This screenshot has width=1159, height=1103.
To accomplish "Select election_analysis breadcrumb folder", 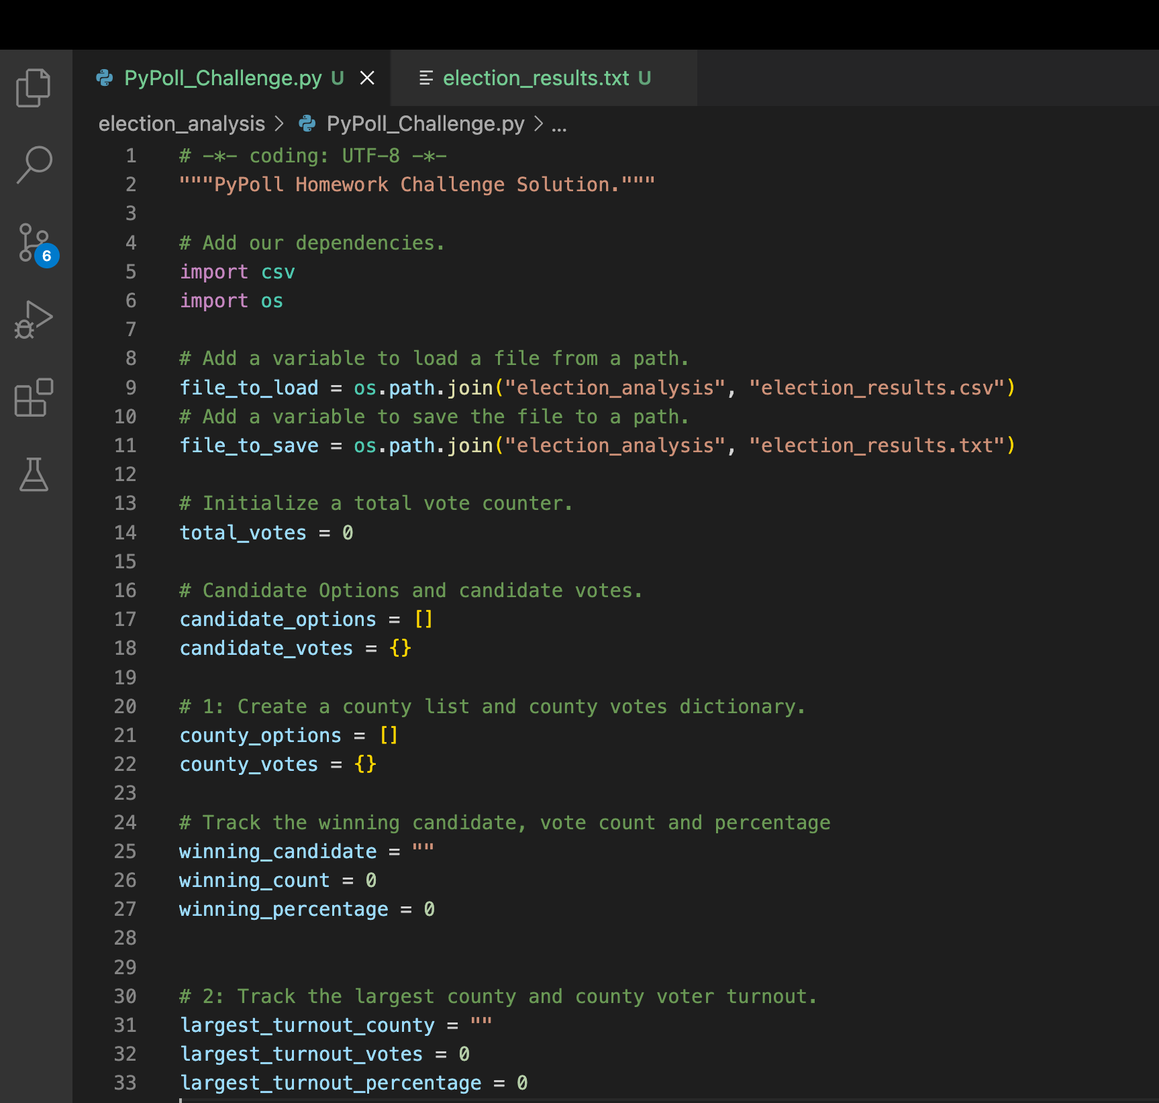I will [x=182, y=124].
